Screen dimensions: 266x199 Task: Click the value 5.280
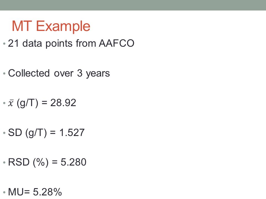pyautogui.click(x=73, y=162)
